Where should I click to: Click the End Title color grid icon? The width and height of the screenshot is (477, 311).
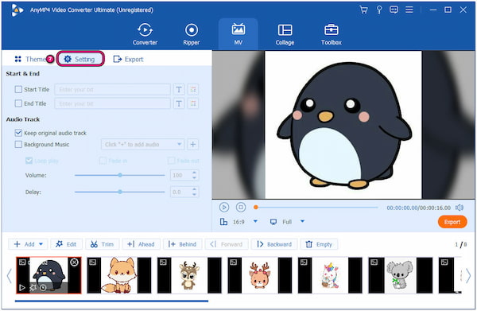coord(193,103)
